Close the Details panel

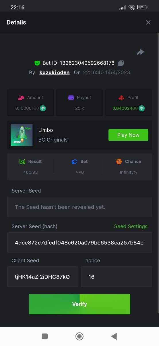click(148, 22)
